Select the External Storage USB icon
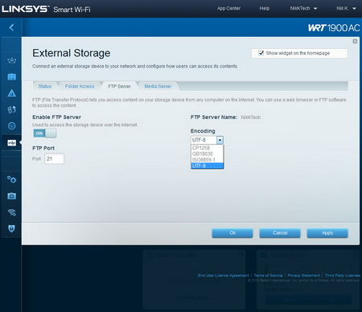 pos(11,142)
